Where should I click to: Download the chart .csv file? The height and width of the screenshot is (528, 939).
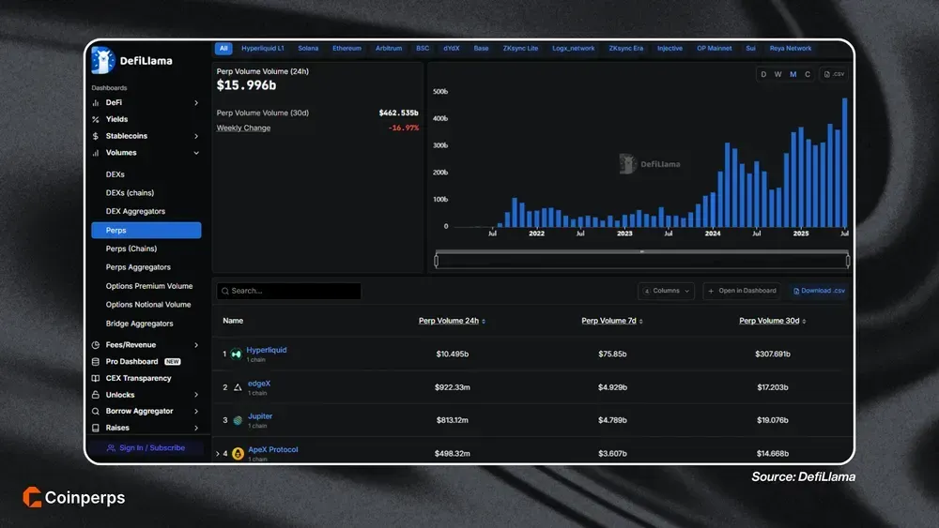tap(834, 75)
